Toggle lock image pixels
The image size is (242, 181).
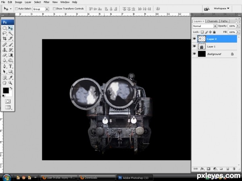(x=207, y=32)
